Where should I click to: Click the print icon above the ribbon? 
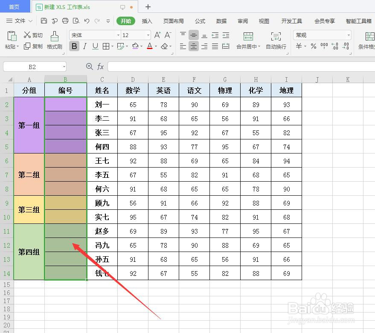point(65,20)
